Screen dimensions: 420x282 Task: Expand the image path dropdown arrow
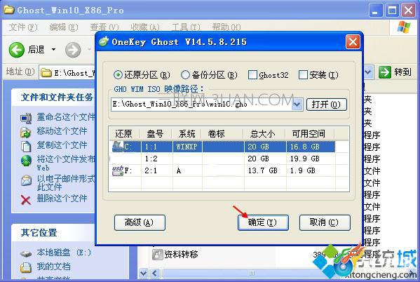click(x=297, y=105)
